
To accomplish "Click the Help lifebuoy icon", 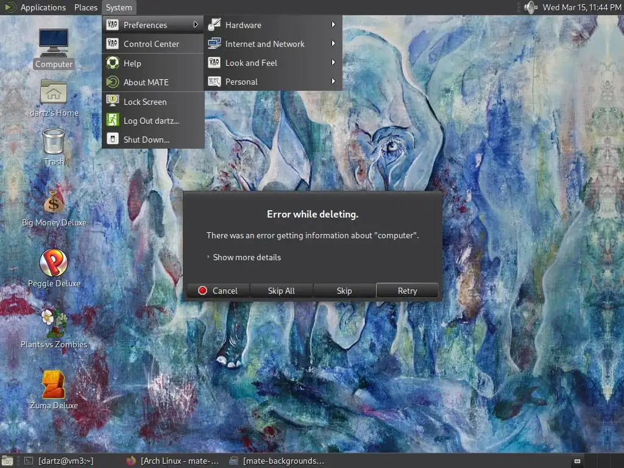I will click(x=112, y=63).
